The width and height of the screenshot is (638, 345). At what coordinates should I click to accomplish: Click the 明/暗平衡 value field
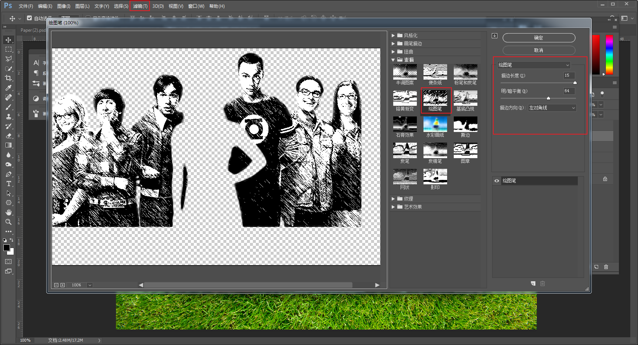coord(569,91)
